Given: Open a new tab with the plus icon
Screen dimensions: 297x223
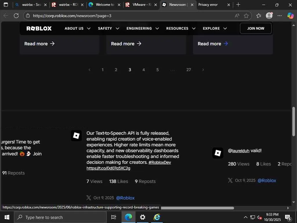Looking at the screenshot, I should [238, 5].
